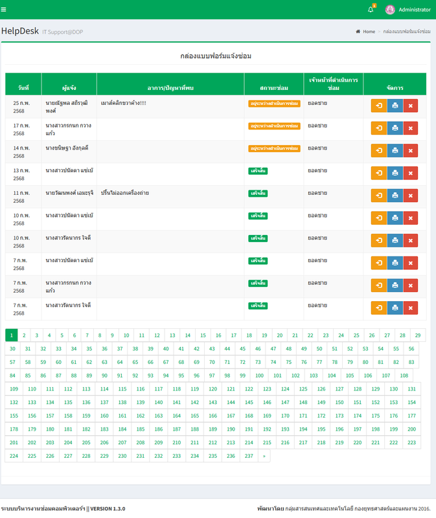
Task: Click the completed status badge for 13 ก.พ. row
Action: tap(258, 171)
